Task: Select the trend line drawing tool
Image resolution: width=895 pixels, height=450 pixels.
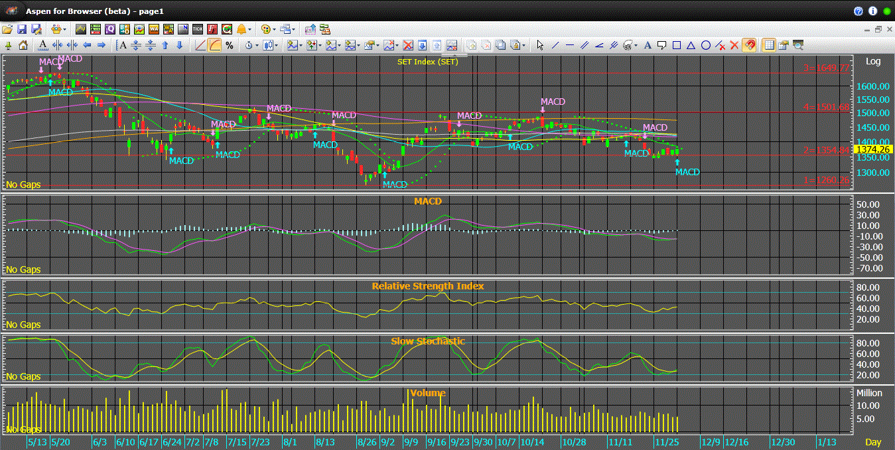Action: 555,45
